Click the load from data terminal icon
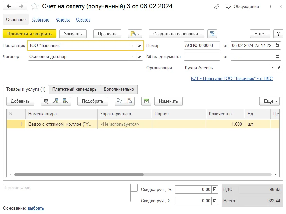Screen dimensions: 286x214 coord(56,101)
